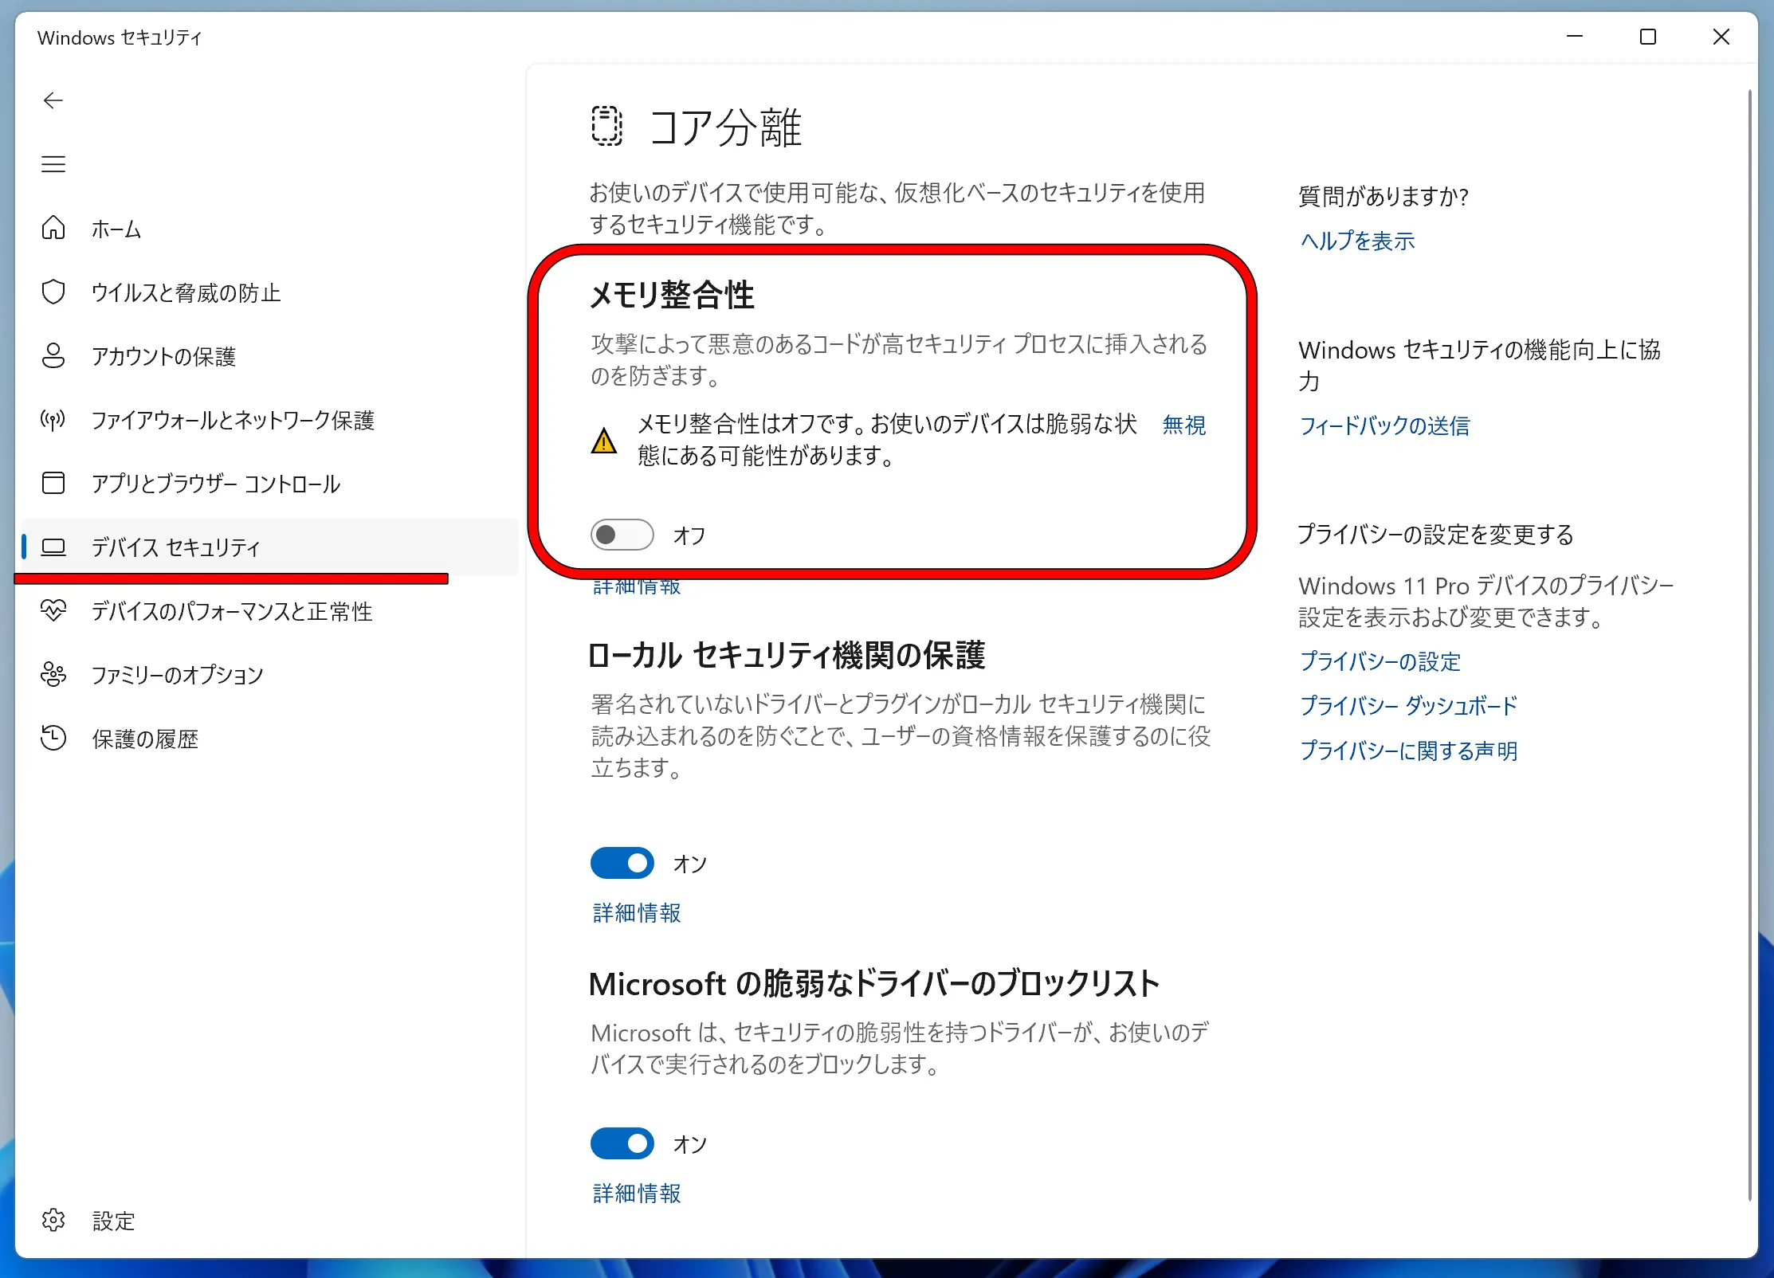Image resolution: width=1774 pixels, height=1278 pixels.
Task: Open ヘルプを表示 link
Action: [x=1357, y=241]
